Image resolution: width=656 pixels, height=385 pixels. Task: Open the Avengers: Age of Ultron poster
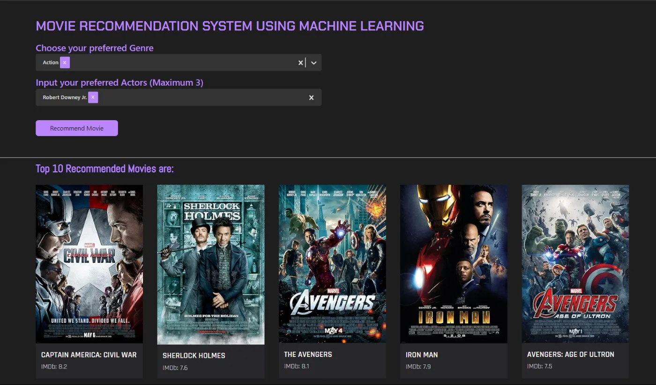point(575,264)
